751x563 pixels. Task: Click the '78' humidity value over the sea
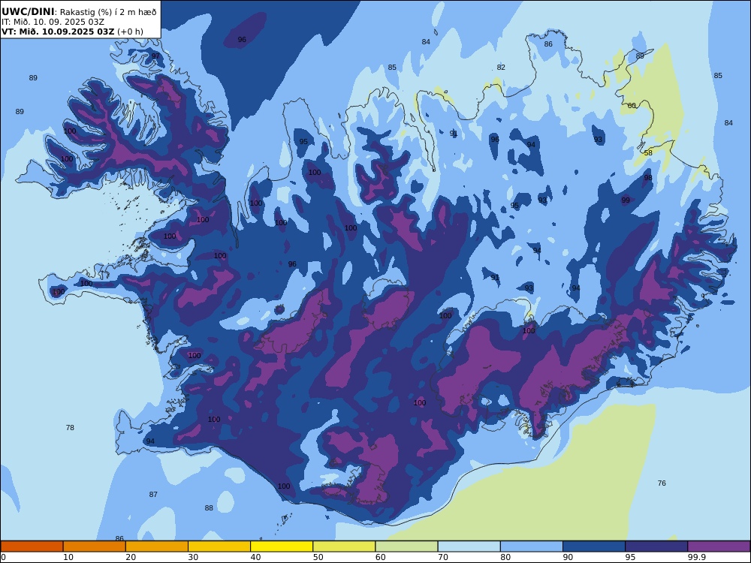[70, 428]
